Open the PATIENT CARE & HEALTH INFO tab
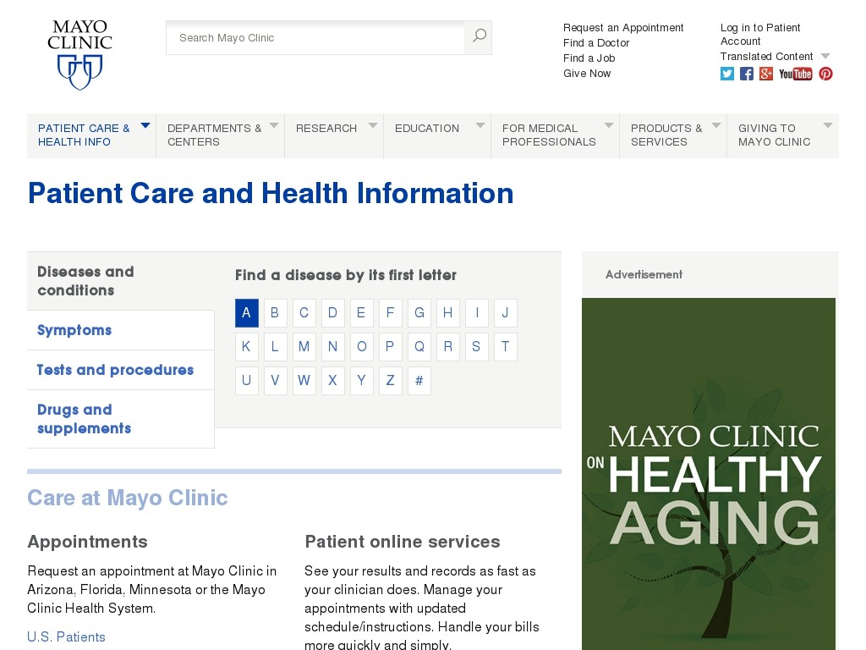 click(x=85, y=135)
